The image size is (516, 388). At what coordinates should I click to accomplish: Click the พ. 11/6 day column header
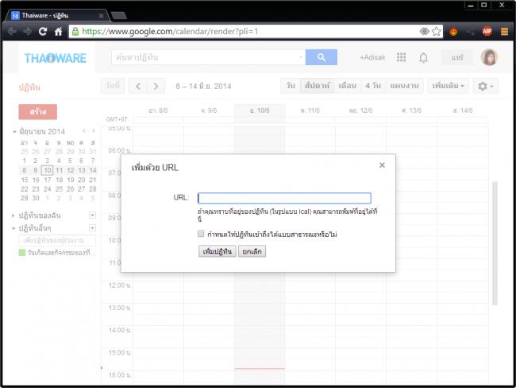click(x=310, y=111)
